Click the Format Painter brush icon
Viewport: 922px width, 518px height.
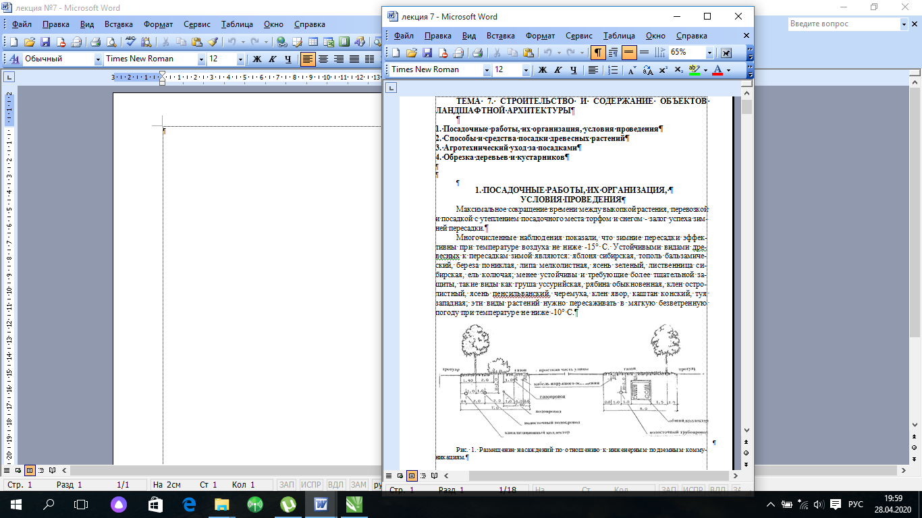tap(213, 41)
